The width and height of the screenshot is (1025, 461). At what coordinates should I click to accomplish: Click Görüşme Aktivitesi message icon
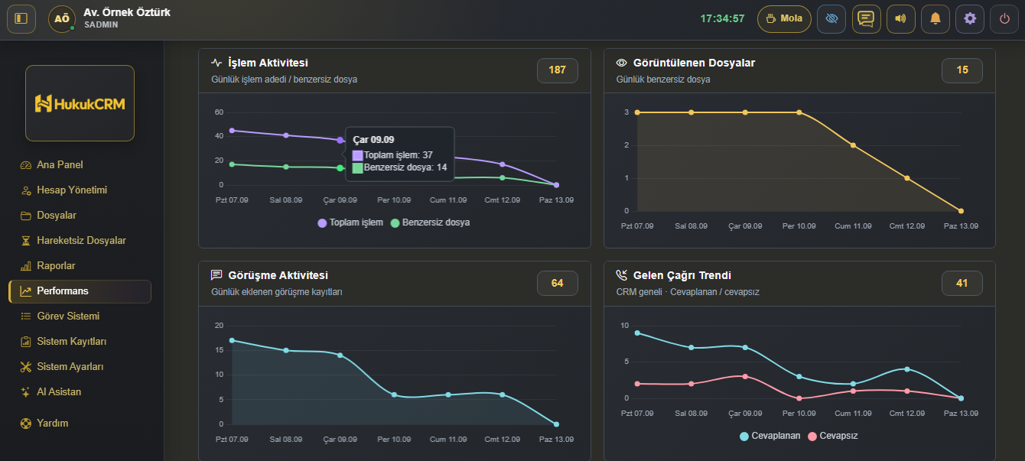(216, 275)
